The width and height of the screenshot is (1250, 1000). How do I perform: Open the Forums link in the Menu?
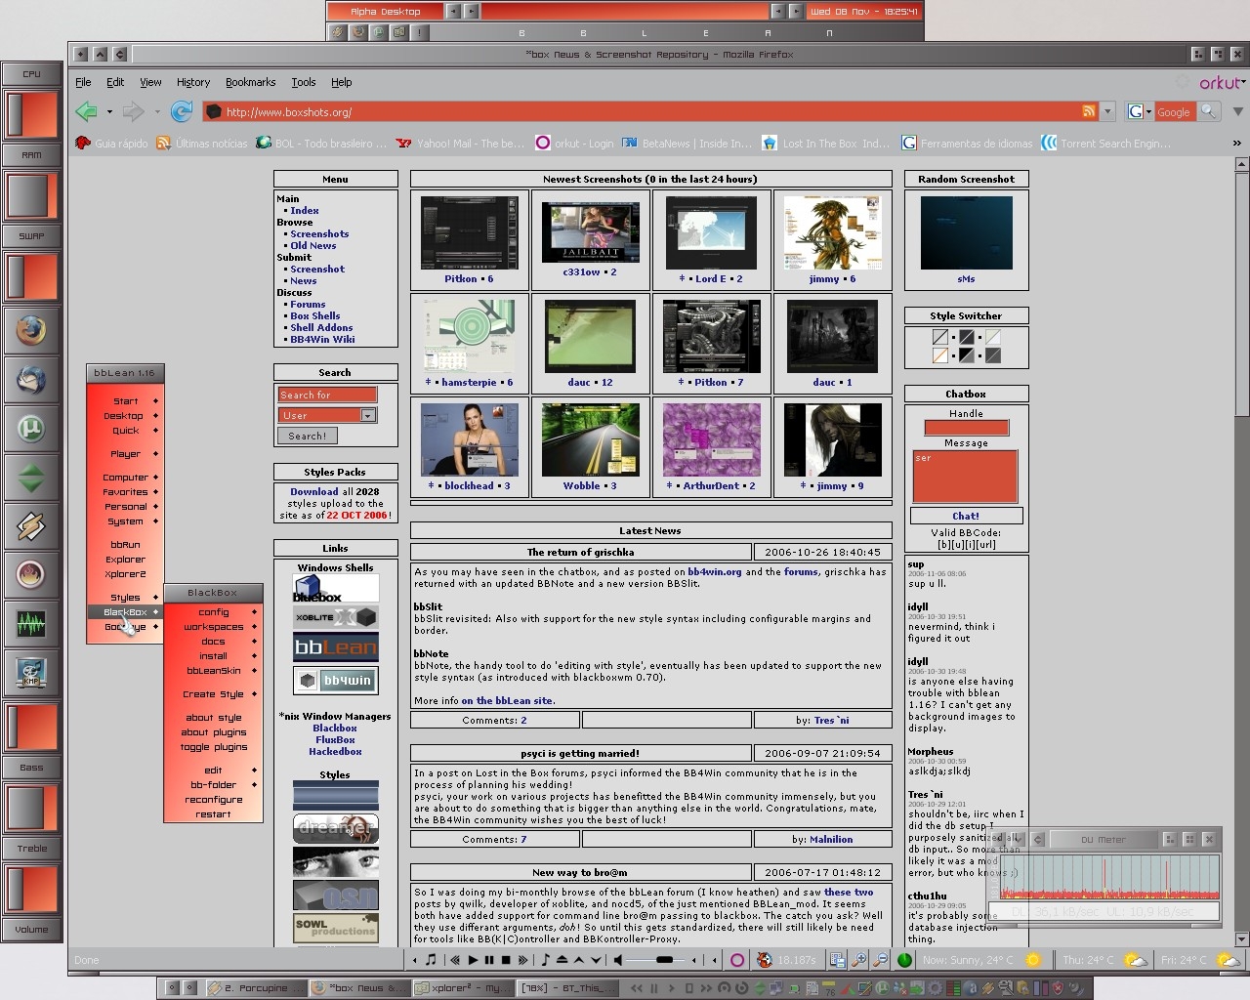[308, 305]
